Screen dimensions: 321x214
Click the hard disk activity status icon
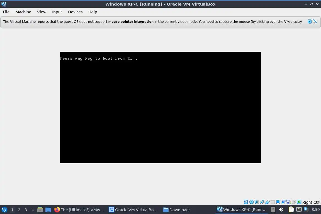[x=246, y=202]
